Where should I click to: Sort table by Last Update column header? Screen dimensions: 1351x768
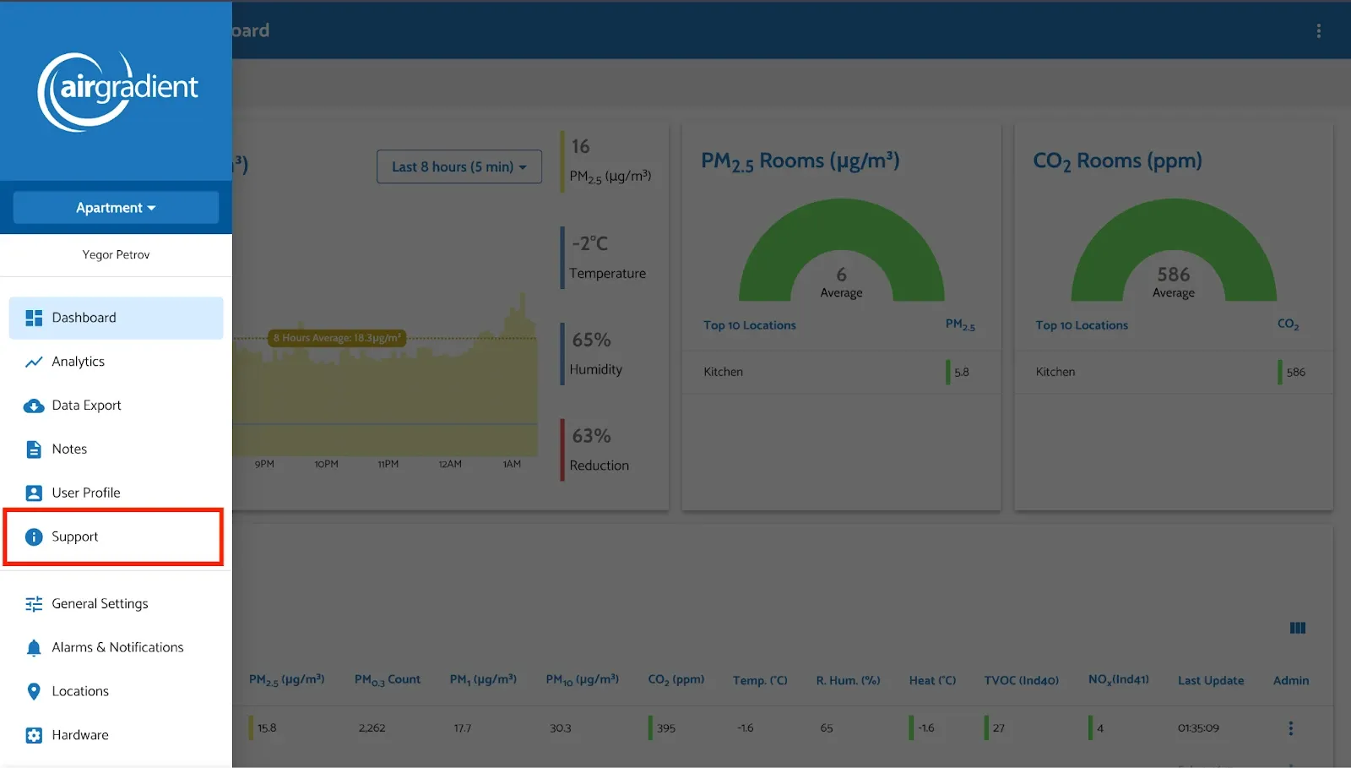pos(1210,681)
